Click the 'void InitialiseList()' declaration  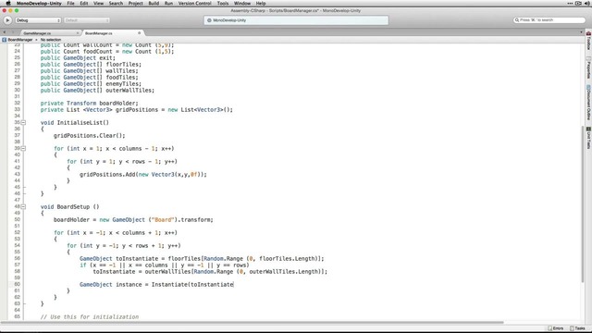coord(74,123)
